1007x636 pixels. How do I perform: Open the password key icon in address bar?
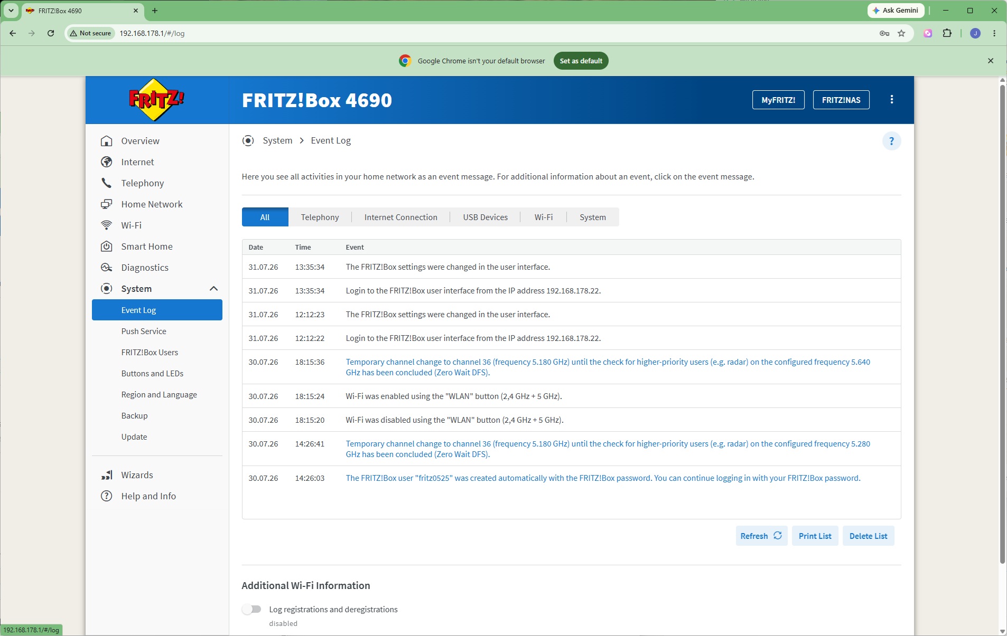click(x=884, y=33)
